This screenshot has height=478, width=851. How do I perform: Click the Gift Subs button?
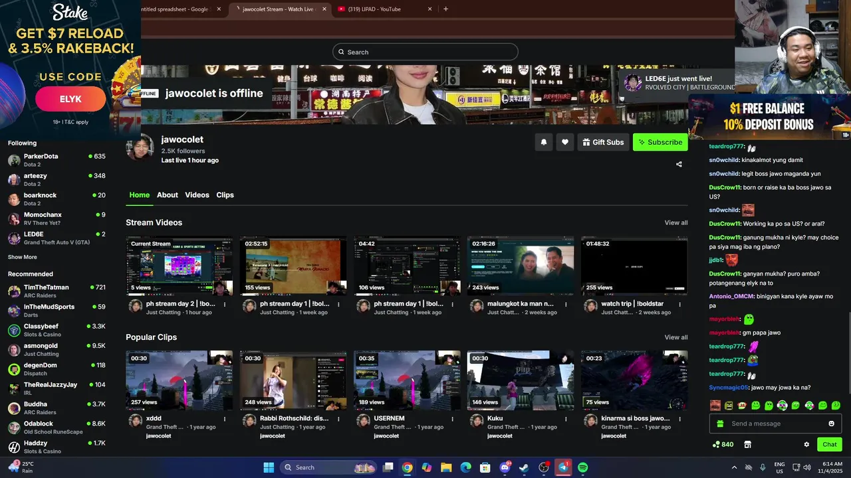(x=603, y=142)
